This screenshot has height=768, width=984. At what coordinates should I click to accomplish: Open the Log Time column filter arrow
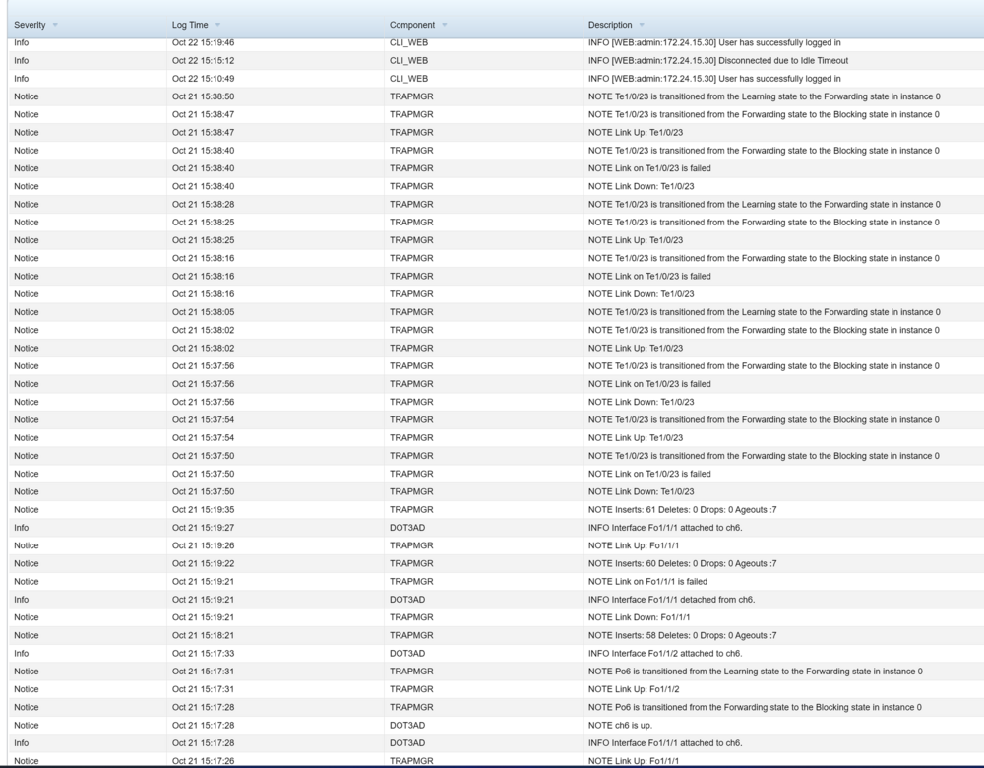tap(217, 25)
